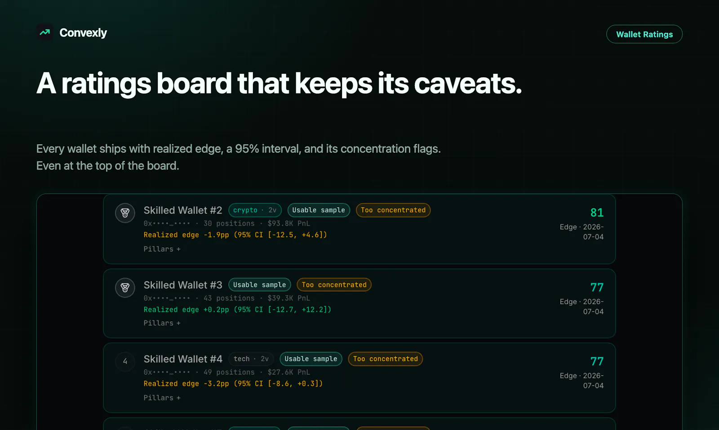Click Usable sample badge on Skilled Wallet #2
Screen dimensions: 719x430
(319, 210)
